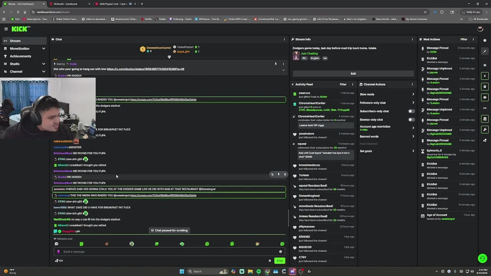
Task: Expand the Set goals option
Action: (387, 151)
